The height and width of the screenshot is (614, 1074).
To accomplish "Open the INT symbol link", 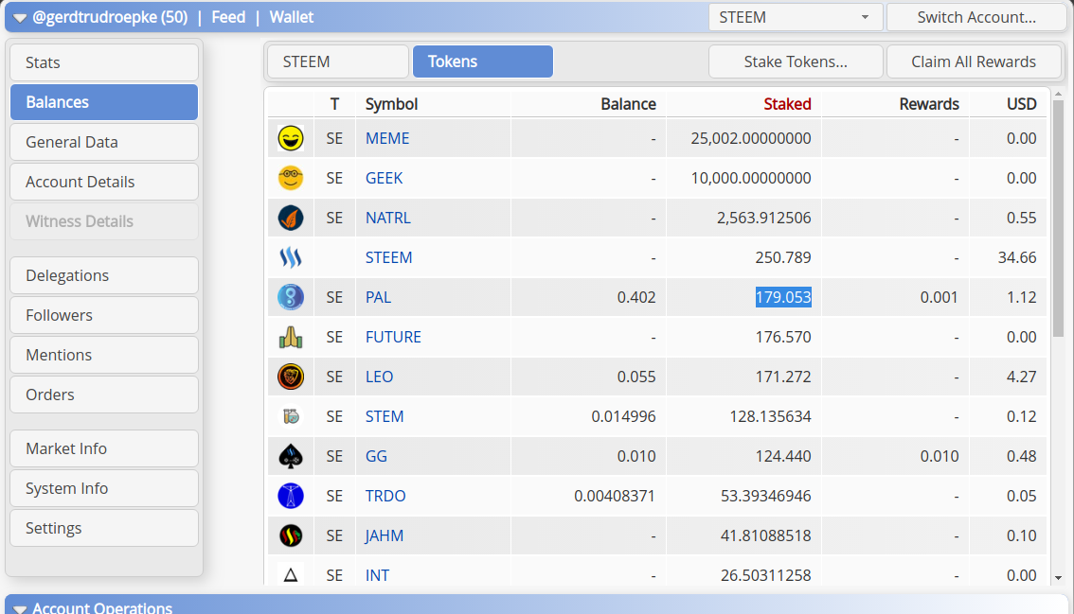I will pos(377,575).
